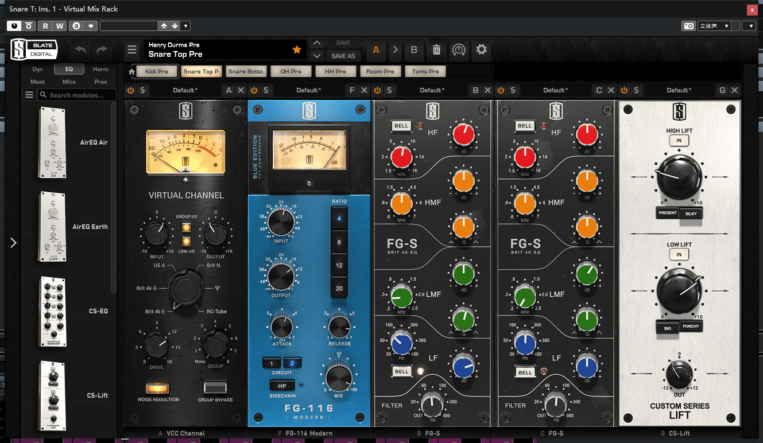The image size is (763, 443).
Task: Click the VCC DRIVE knob
Action: (x=156, y=346)
